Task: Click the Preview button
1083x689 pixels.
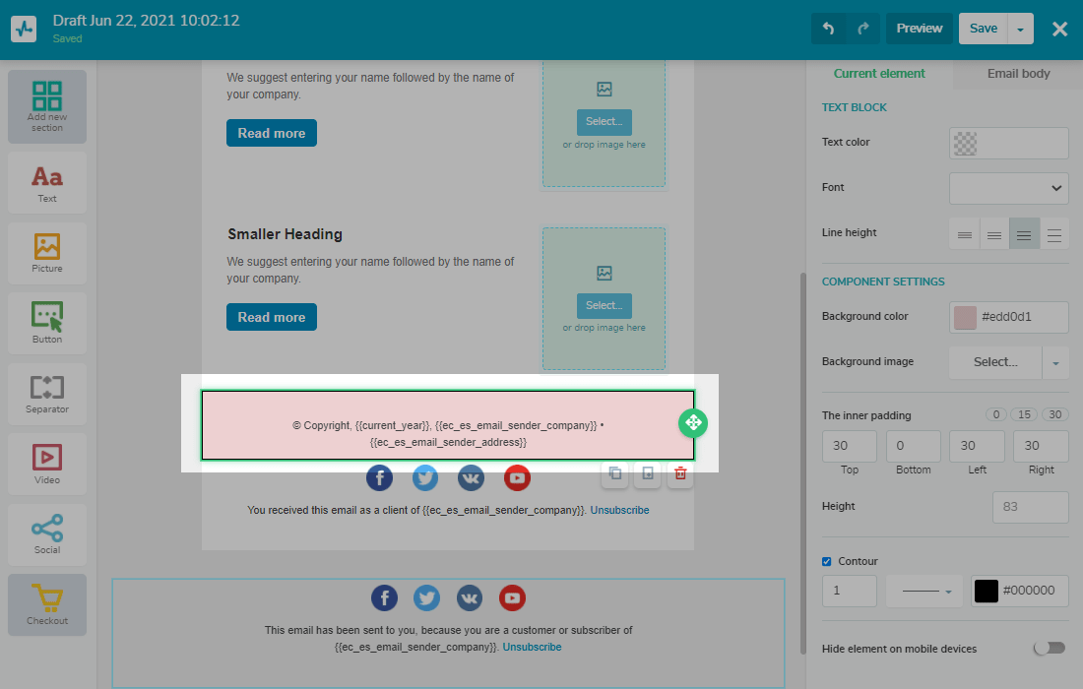Action: click(x=919, y=29)
